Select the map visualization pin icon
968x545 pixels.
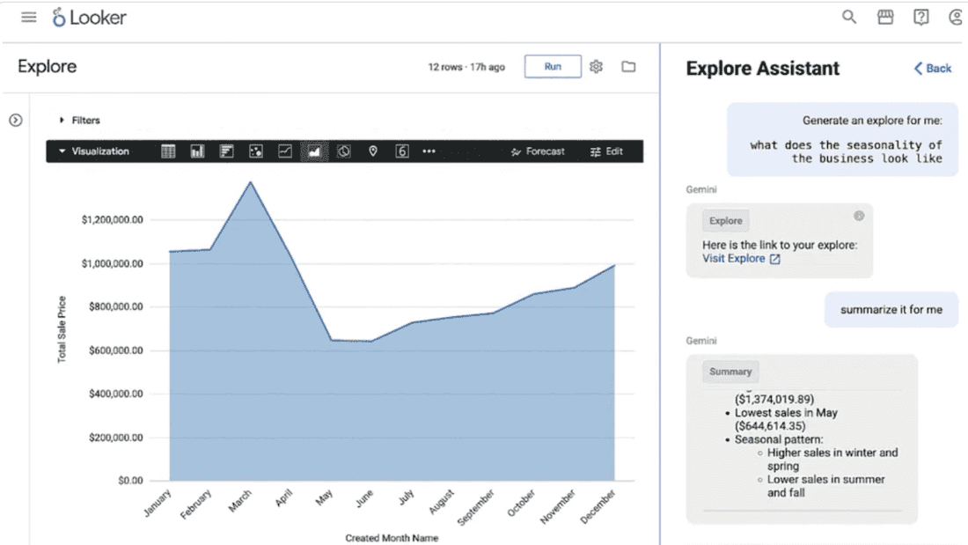pyautogui.click(x=373, y=151)
